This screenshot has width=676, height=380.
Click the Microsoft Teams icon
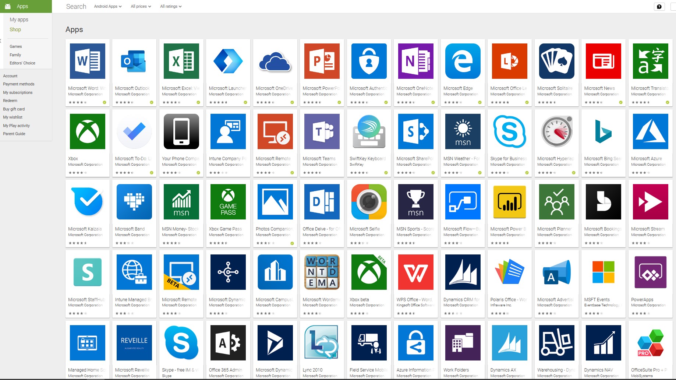click(322, 131)
